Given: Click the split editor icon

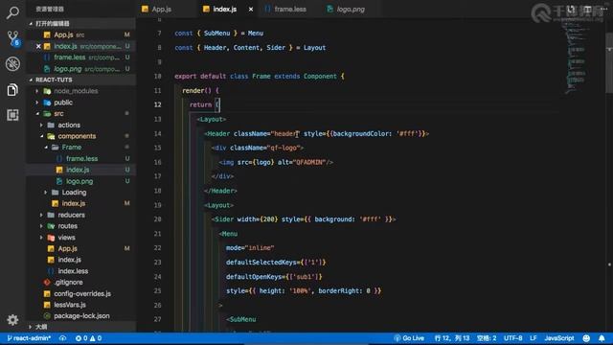Looking at the screenshot, I should [587, 9].
